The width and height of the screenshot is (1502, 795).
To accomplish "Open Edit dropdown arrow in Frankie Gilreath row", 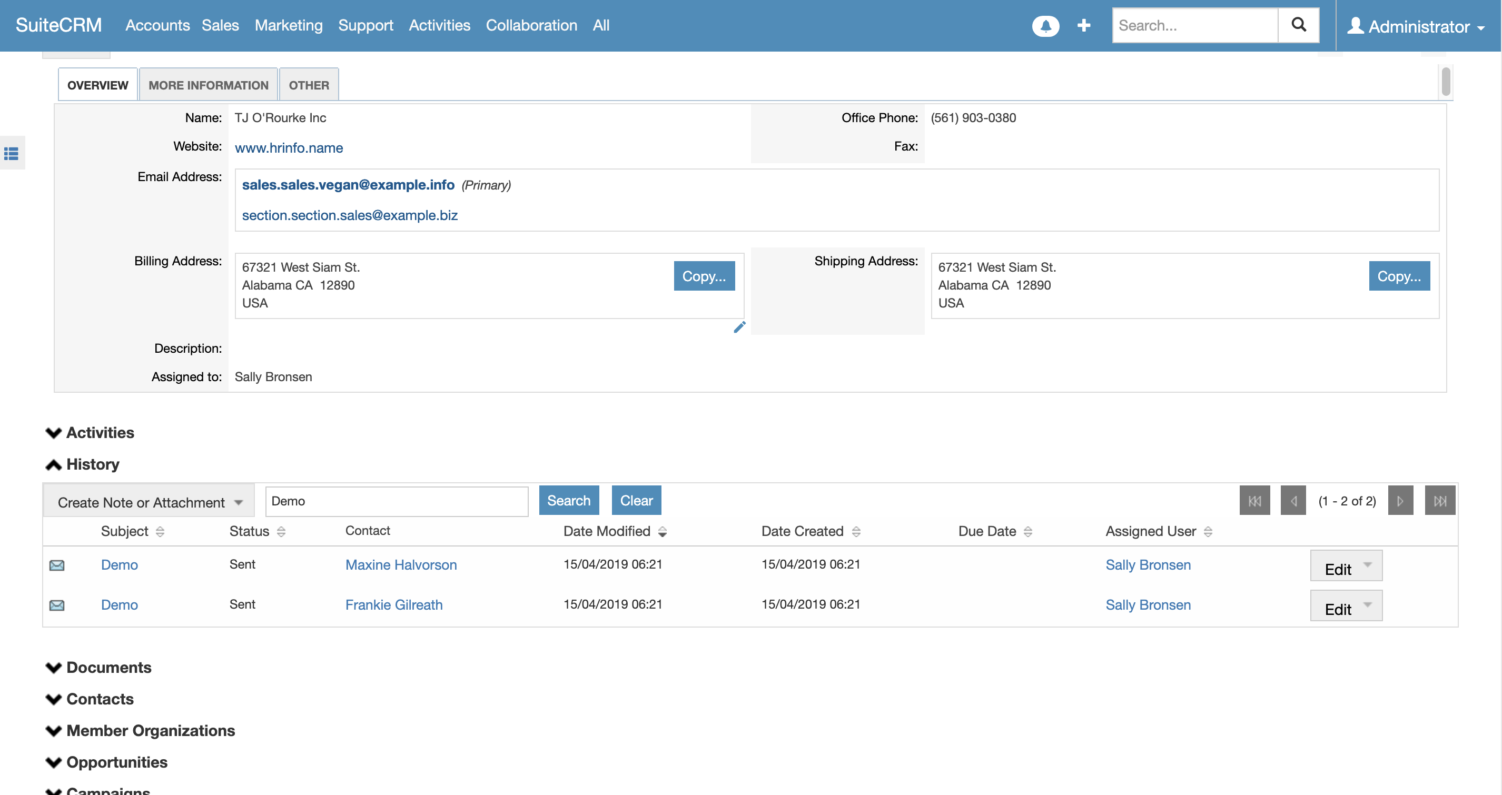I will pos(1367,605).
